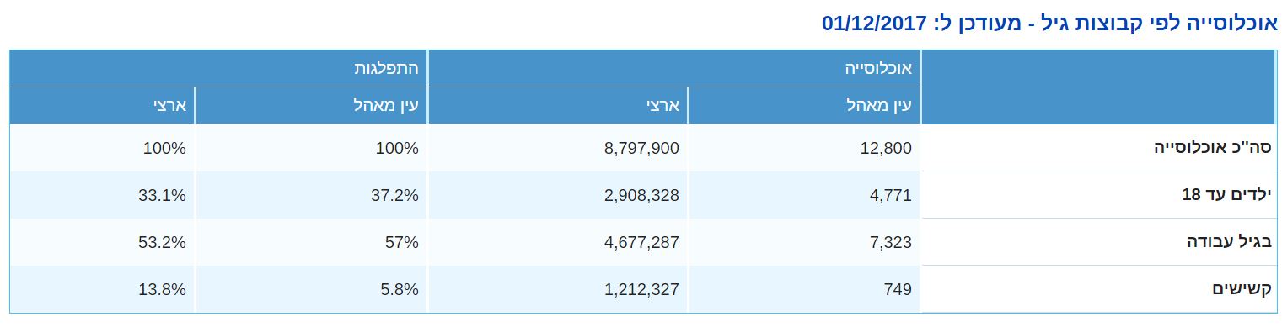Click the cell showing 7,323

tap(805, 242)
